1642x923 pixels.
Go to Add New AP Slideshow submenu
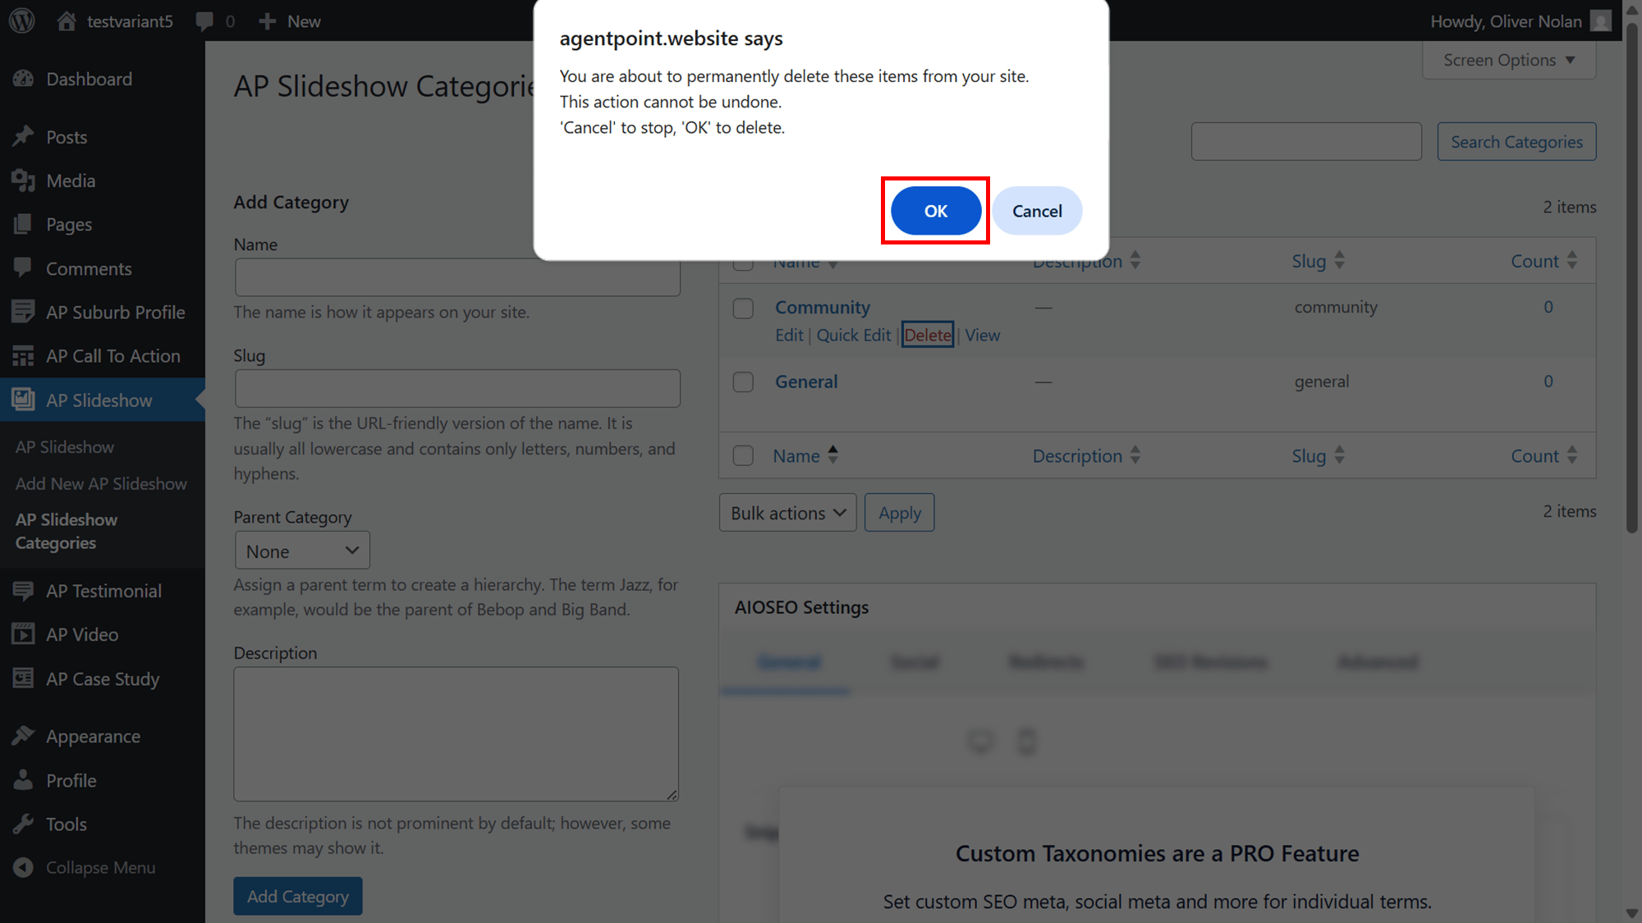(x=101, y=483)
